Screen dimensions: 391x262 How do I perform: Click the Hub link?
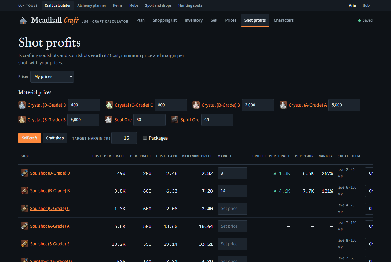pyautogui.click(x=366, y=5)
